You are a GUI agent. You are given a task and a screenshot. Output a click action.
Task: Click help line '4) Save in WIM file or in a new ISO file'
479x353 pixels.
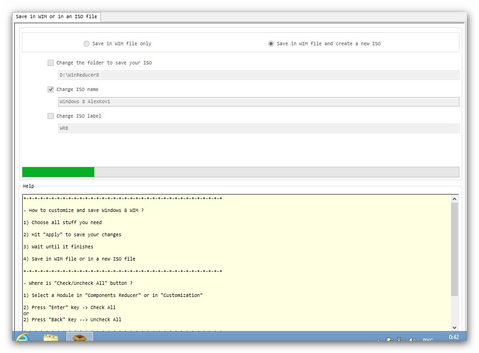[x=79, y=259]
